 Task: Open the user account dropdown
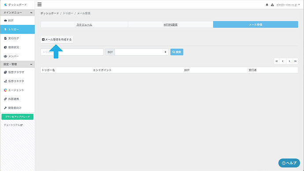tap(288, 5)
